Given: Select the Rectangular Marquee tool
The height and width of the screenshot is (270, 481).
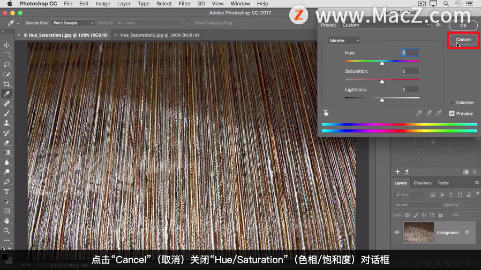Looking at the screenshot, I should tap(7, 55).
